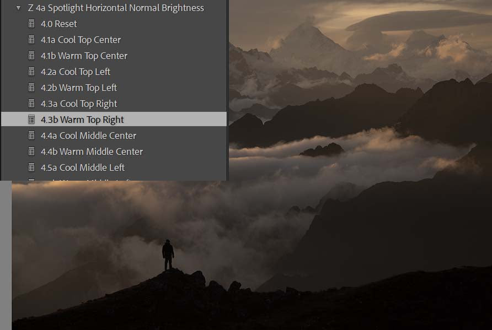Apply the highlighted 4.3b Warm Top Right preset
The width and height of the screenshot is (492, 330).
tap(82, 120)
